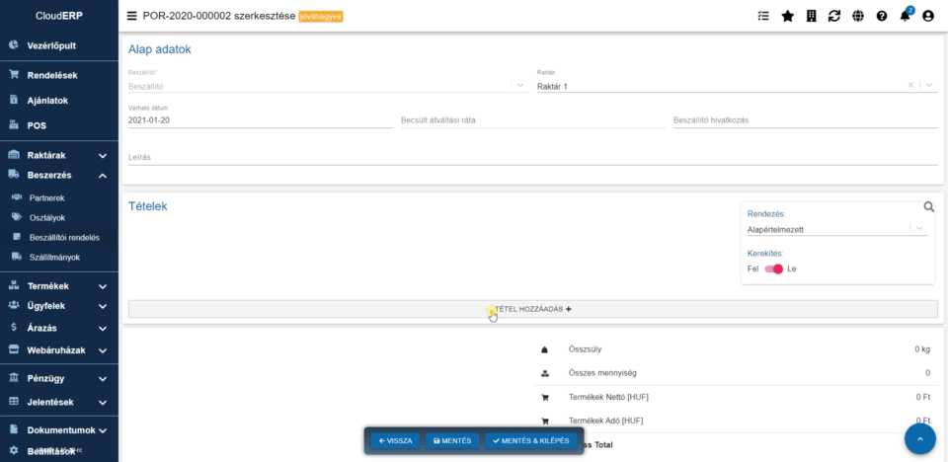Toggle the Kerekítés Fel/Le switch

pos(773,269)
